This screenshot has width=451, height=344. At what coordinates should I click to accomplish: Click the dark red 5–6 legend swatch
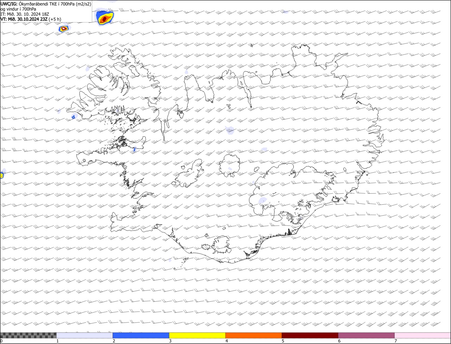coord(310,335)
